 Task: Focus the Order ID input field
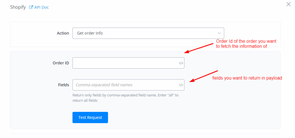125,63
